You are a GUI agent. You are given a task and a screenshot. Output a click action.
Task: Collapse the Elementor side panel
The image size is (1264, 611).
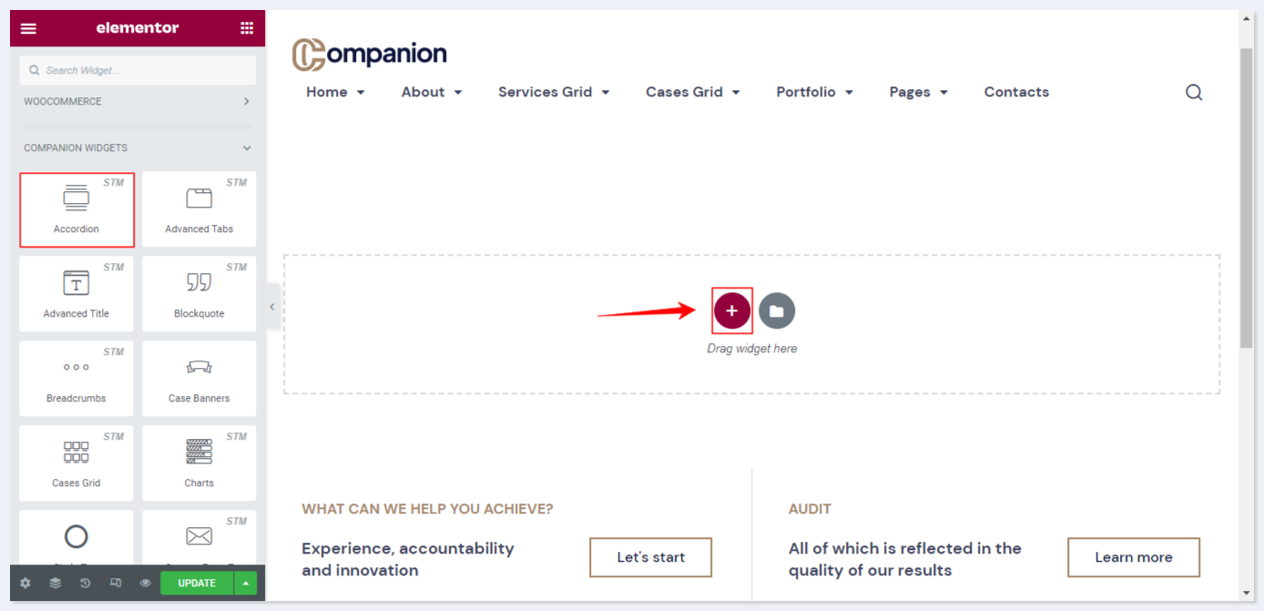click(271, 308)
